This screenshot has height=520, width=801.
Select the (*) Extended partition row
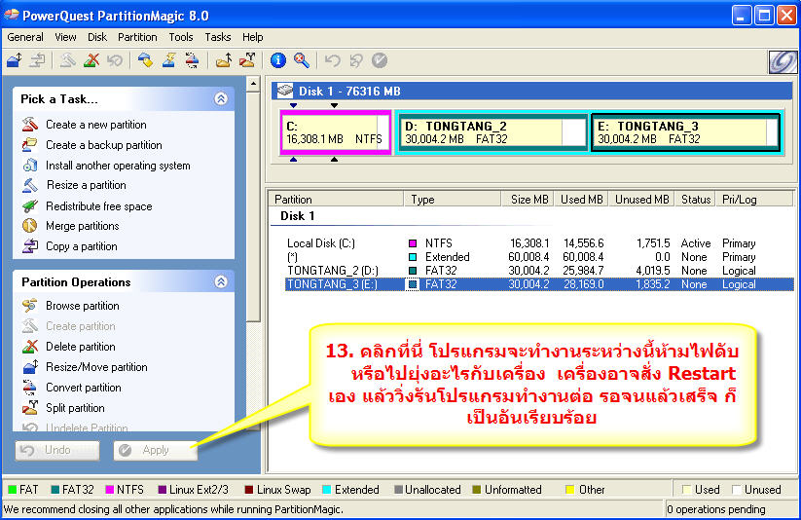click(x=539, y=257)
